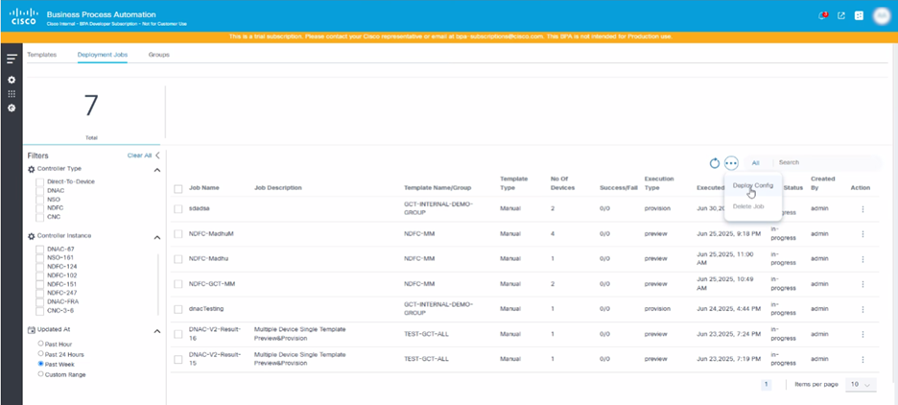Open the notifications bell icon
This screenshot has width=898, height=405.
tap(822, 15)
